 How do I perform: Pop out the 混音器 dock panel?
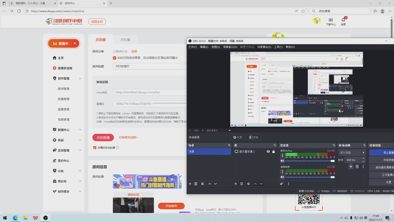point(334,145)
